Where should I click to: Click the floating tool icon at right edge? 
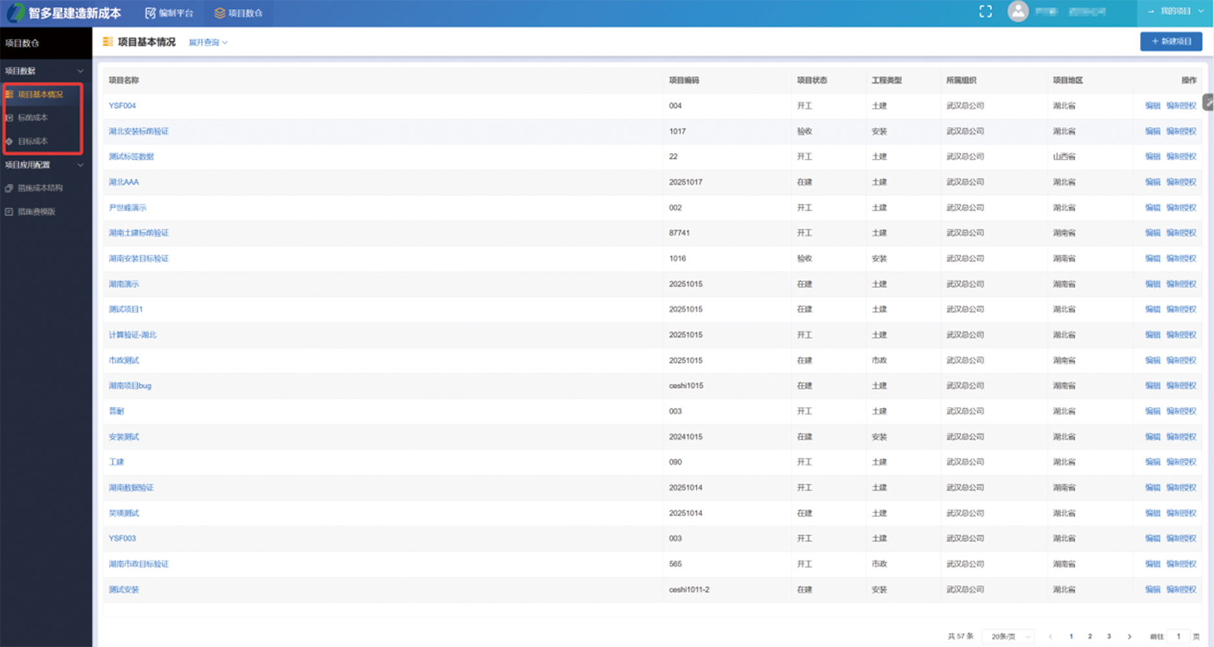(1208, 102)
